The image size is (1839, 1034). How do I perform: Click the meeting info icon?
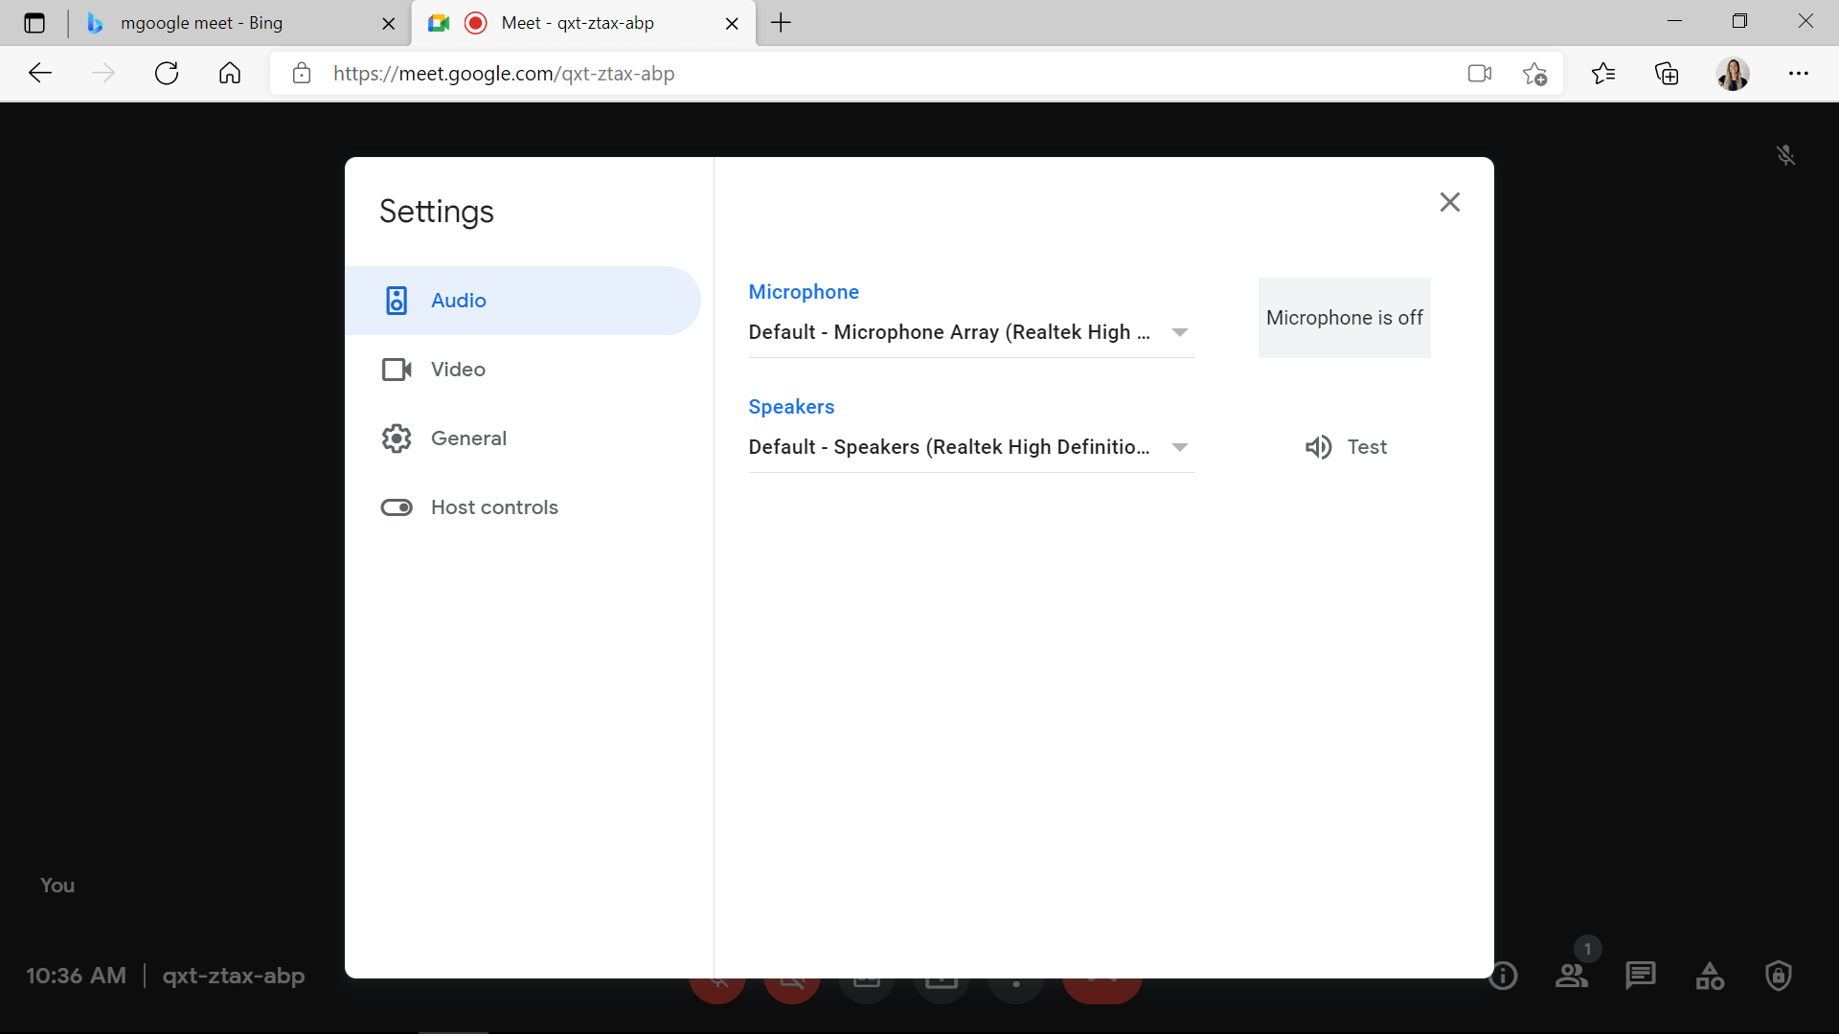(1505, 974)
